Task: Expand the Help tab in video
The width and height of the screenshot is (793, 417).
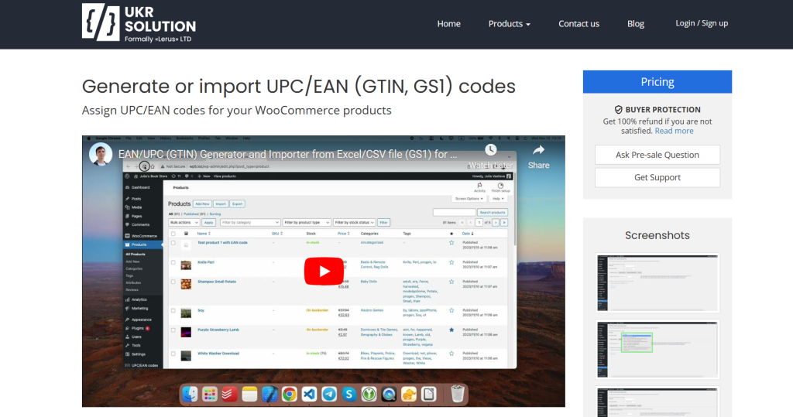Action: click(498, 199)
